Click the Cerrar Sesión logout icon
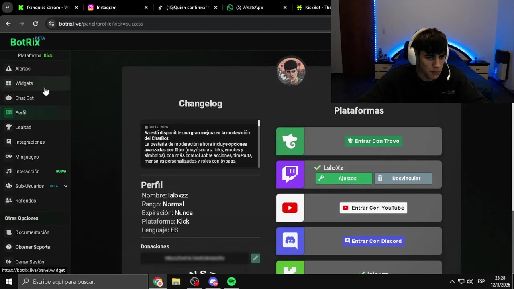Image resolution: width=514 pixels, height=289 pixels. tap(8, 262)
